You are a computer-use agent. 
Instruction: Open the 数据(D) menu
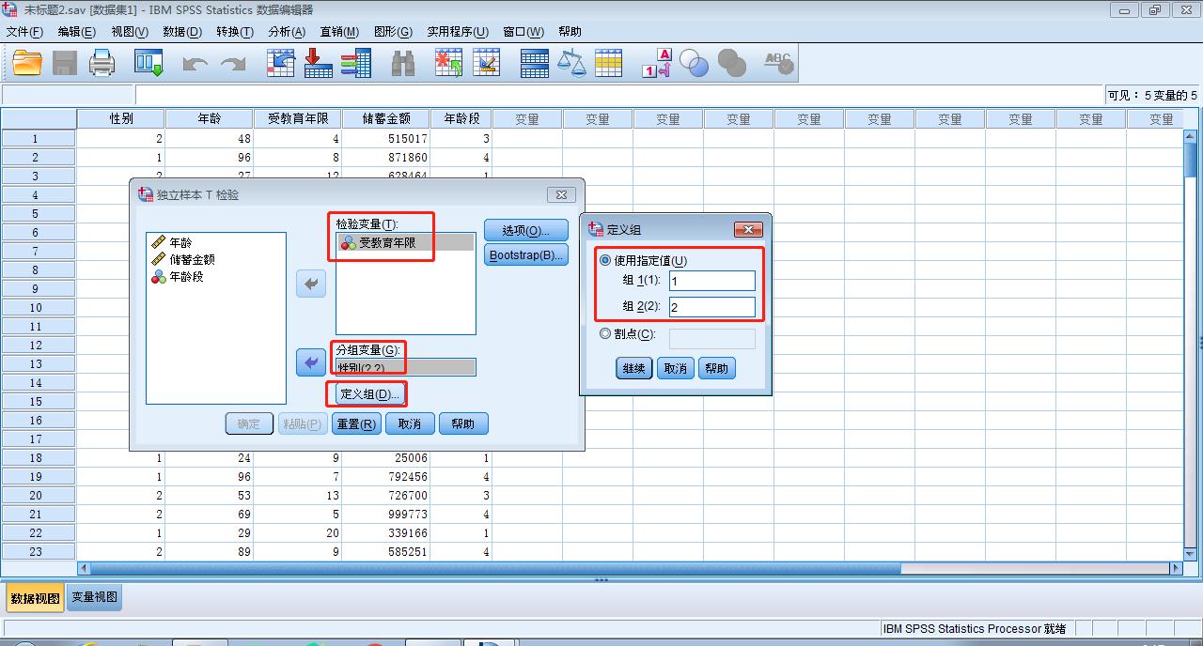[182, 31]
